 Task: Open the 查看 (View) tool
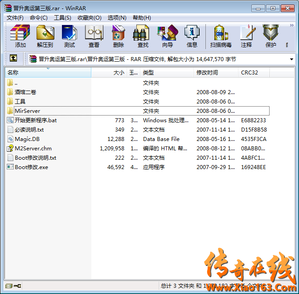(94, 36)
